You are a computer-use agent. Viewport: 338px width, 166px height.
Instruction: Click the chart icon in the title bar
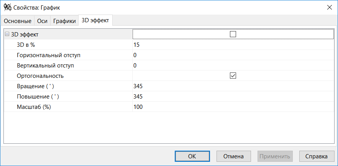click(x=8, y=8)
